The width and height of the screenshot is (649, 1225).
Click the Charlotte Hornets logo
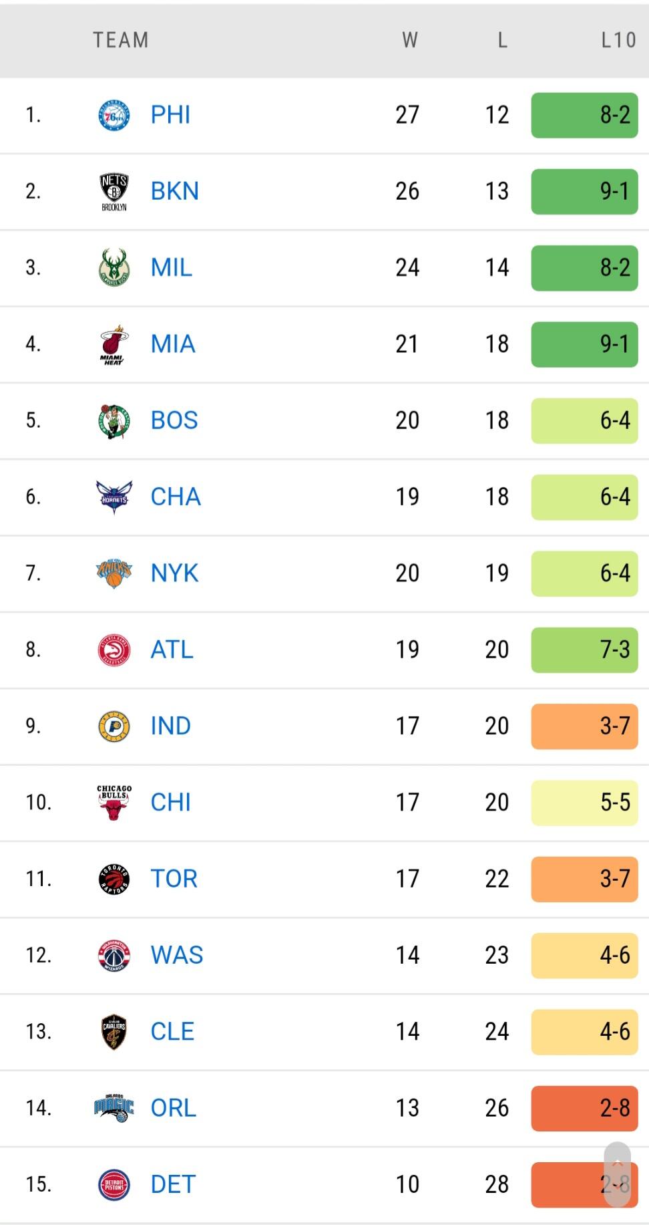114,497
